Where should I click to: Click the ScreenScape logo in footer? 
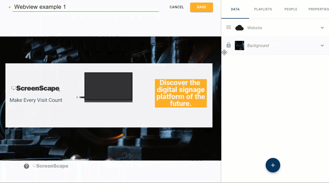coord(50,166)
